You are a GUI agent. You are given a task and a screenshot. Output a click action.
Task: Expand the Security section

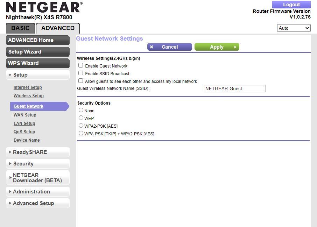[38, 164]
